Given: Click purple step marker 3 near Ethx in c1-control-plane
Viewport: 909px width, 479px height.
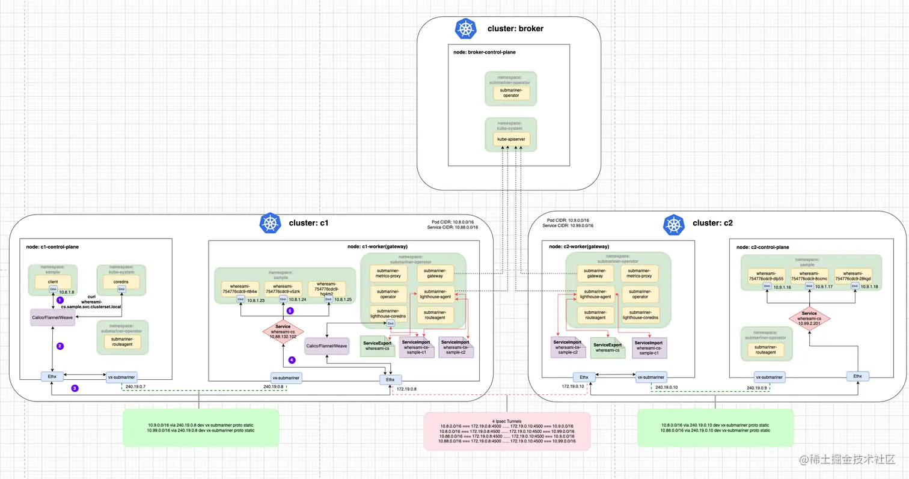Looking at the screenshot, I should click(75, 388).
